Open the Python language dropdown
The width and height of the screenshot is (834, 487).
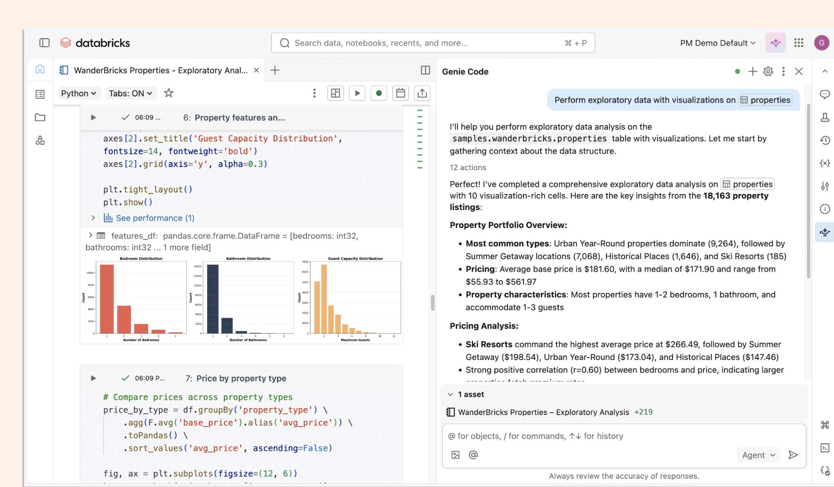tap(78, 93)
